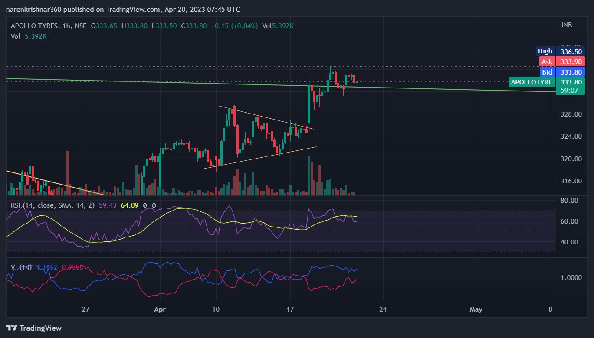Click the +0.15 (+0.04%) change value
This screenshot has height=338, width=594.
(x=234, y=26)
